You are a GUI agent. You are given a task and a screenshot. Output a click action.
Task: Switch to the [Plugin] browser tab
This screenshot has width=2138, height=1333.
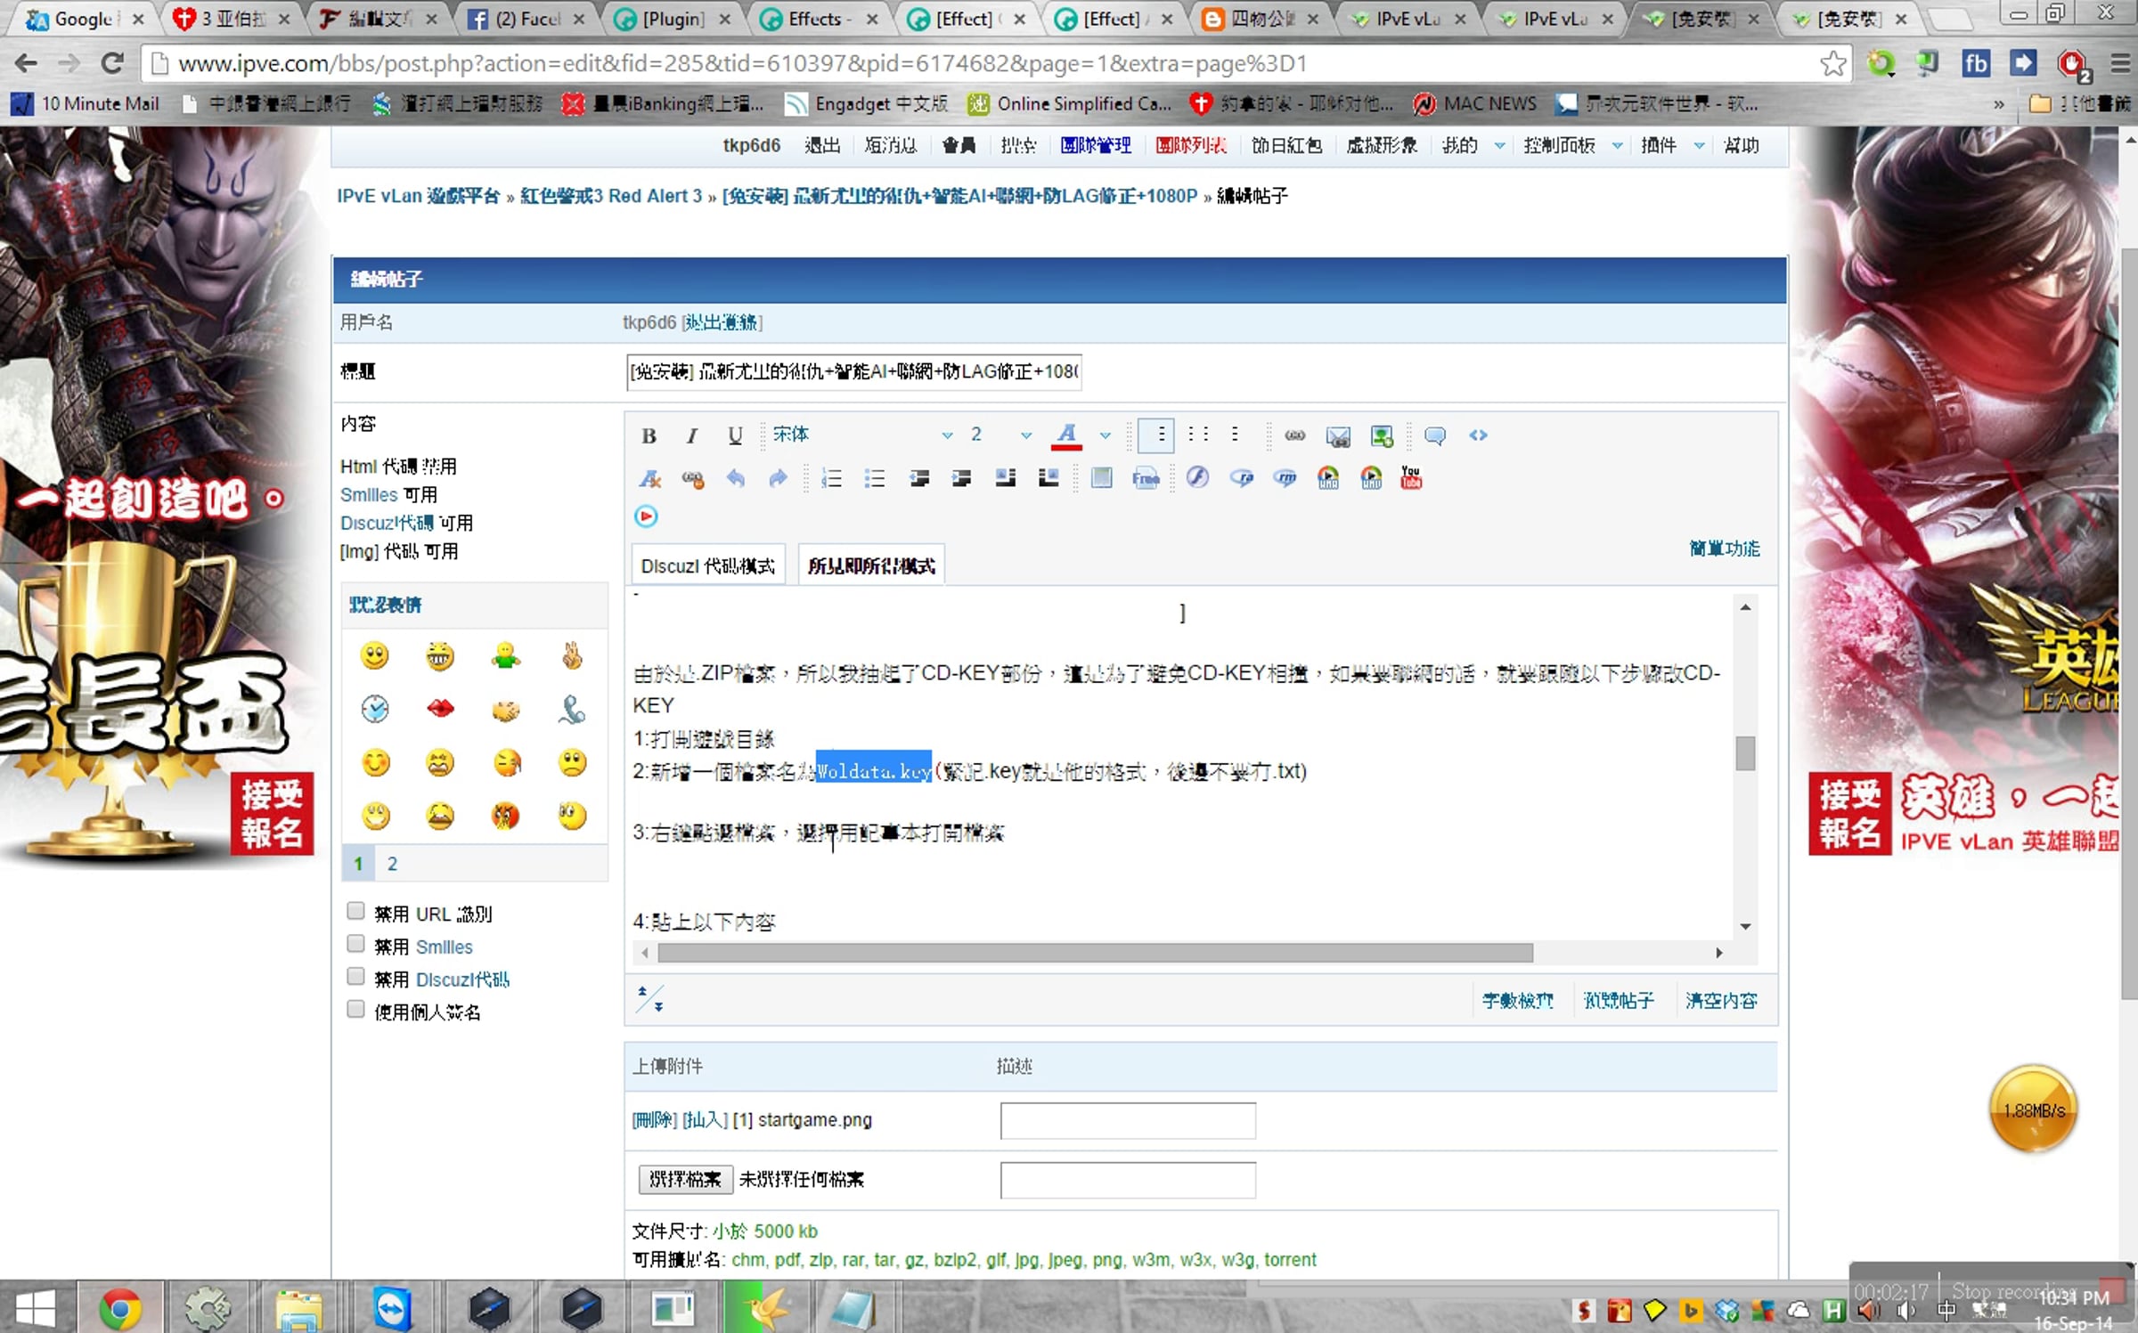(x=673, y=19)
